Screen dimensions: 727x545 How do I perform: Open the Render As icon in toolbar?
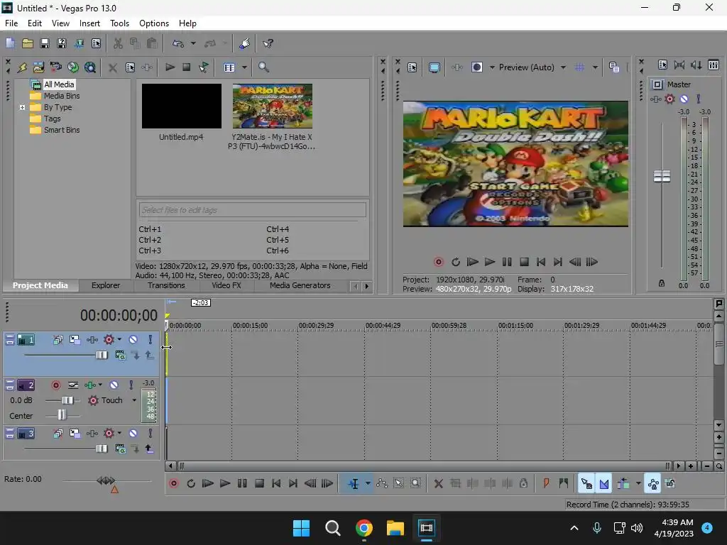tap(79, 43)
